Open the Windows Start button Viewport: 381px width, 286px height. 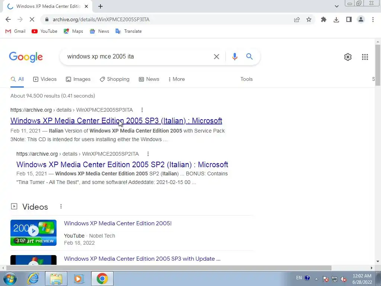[9, 279]
